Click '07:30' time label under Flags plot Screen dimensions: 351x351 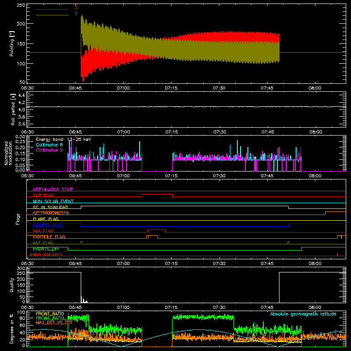(219, 264)
